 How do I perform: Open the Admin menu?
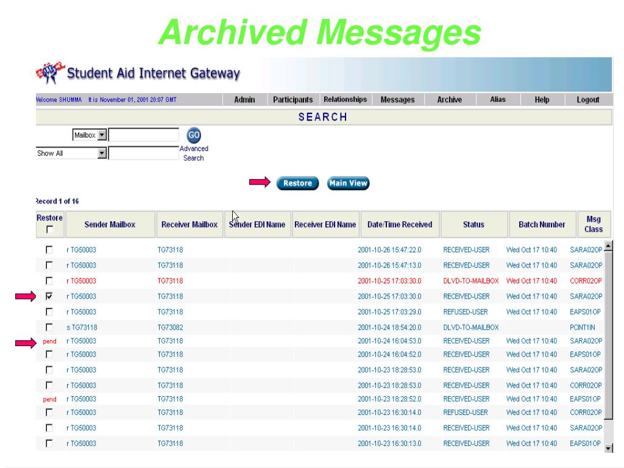point(244,99)
